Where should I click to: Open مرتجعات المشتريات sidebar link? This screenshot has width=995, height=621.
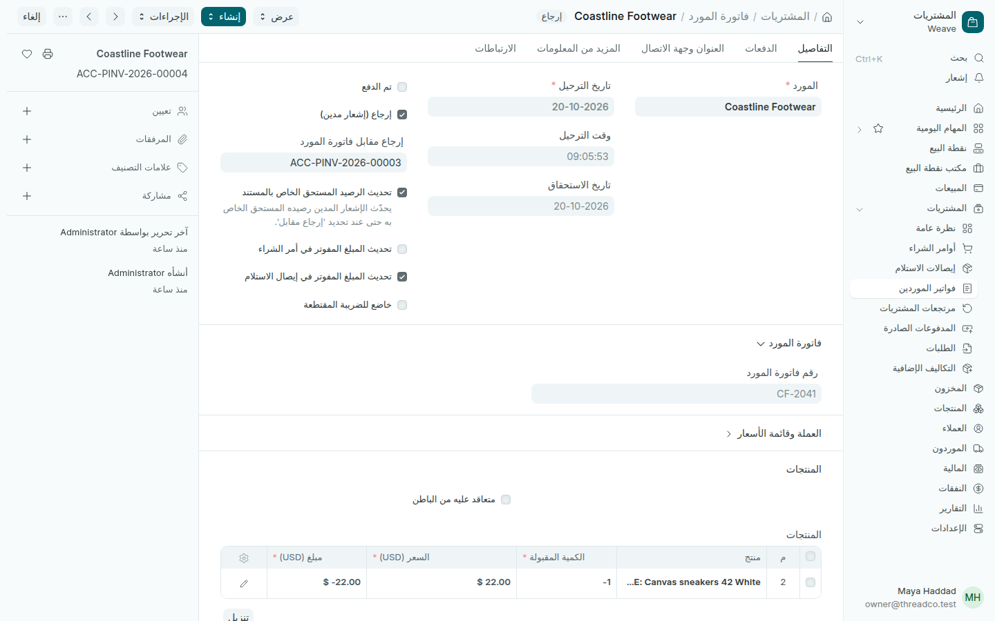pos(918,308)
